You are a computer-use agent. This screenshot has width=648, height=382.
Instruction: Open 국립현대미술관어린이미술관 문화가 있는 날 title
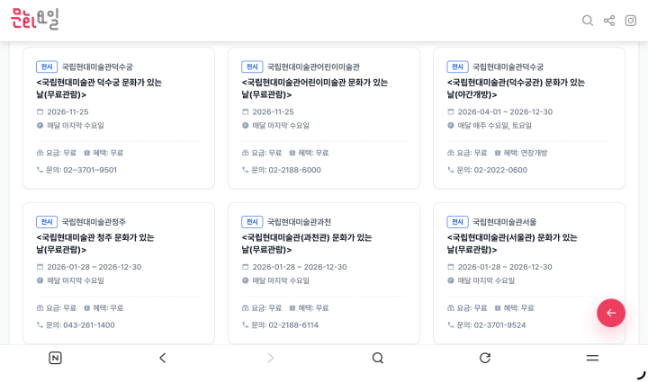314,88
